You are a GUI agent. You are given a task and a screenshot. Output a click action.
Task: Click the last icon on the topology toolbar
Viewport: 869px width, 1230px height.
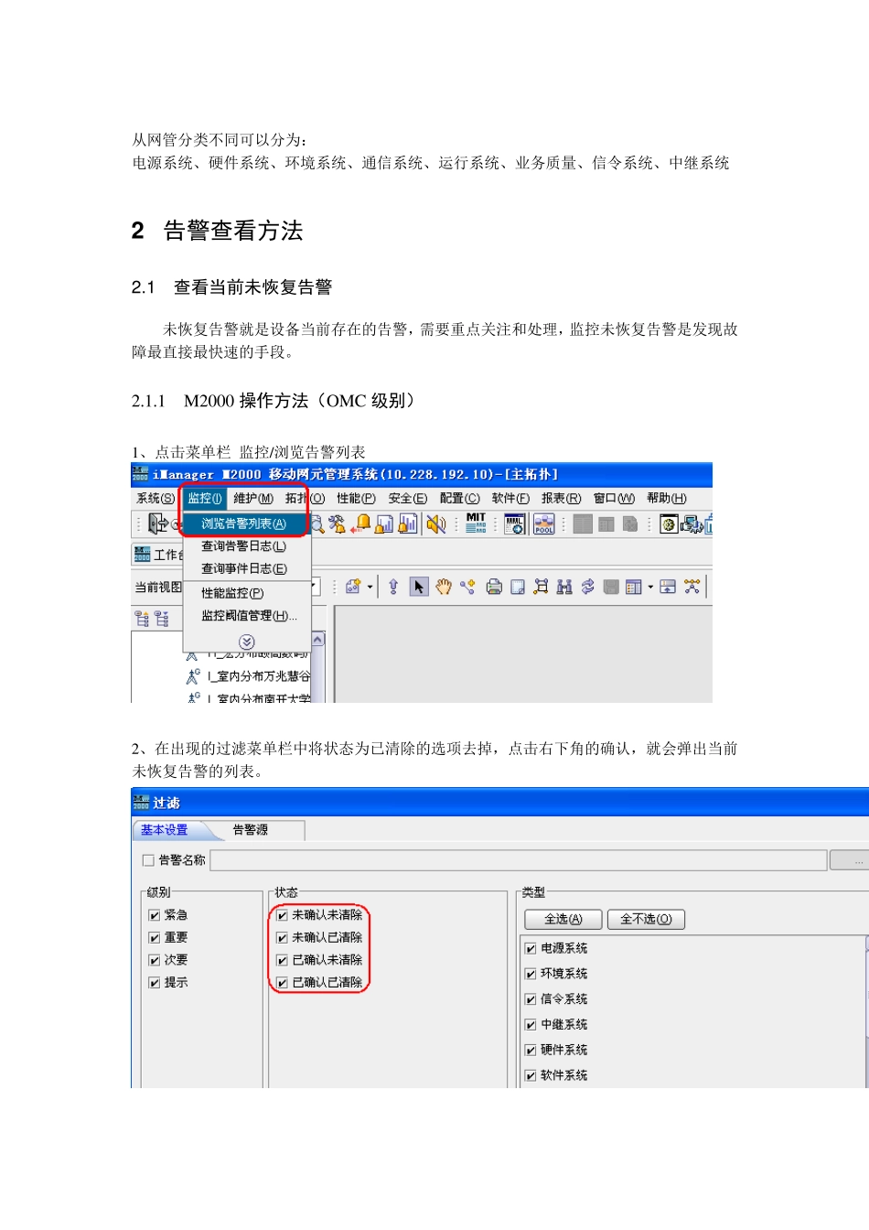pyautogui.click(x=692, y=587)
